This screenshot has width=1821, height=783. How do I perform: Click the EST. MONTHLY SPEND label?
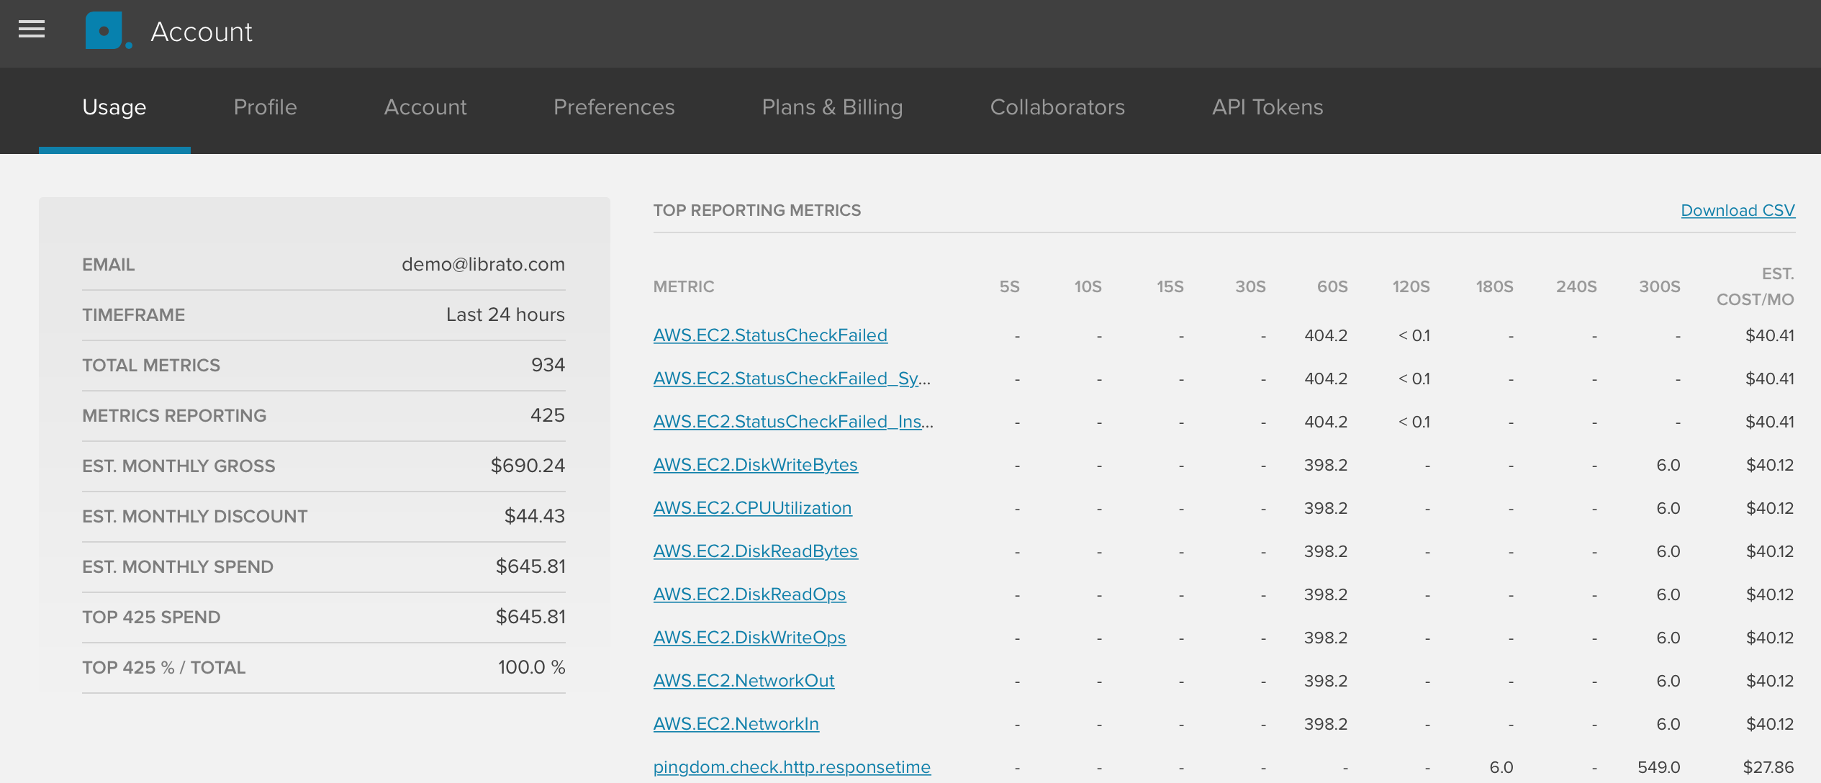click(x=178, y=567)
